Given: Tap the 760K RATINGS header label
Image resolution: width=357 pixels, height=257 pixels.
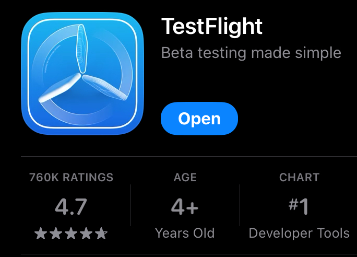Looking at the screenshot, I should point(72,177).
